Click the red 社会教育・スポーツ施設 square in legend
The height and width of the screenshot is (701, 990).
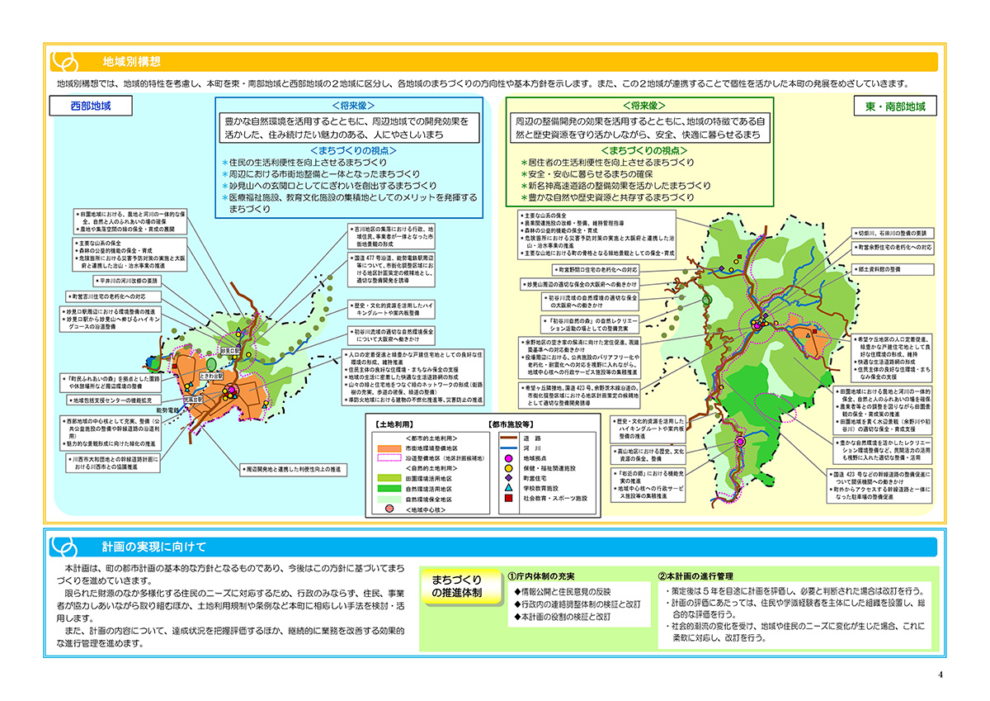click(509, 499)
